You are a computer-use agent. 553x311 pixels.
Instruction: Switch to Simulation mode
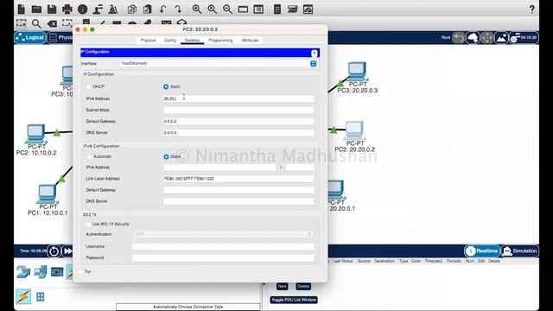tap(520, 251)
